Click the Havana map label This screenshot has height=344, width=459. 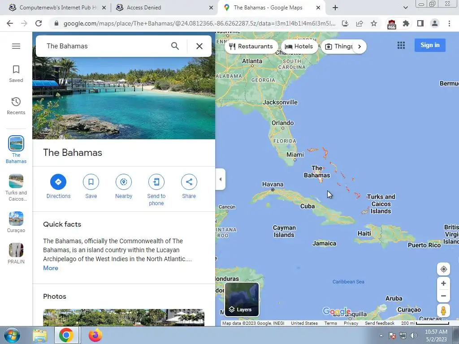click(273, 184)
